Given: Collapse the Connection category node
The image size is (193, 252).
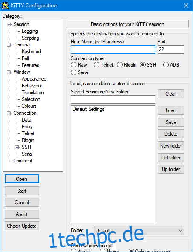Looking at the screenshot, I should (x=9, y=113).
